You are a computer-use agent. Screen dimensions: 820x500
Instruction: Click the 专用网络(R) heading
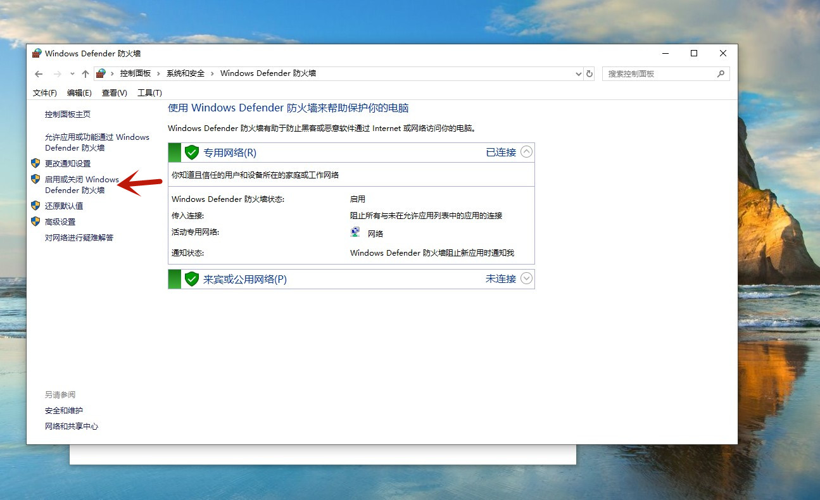coord(230,153)
